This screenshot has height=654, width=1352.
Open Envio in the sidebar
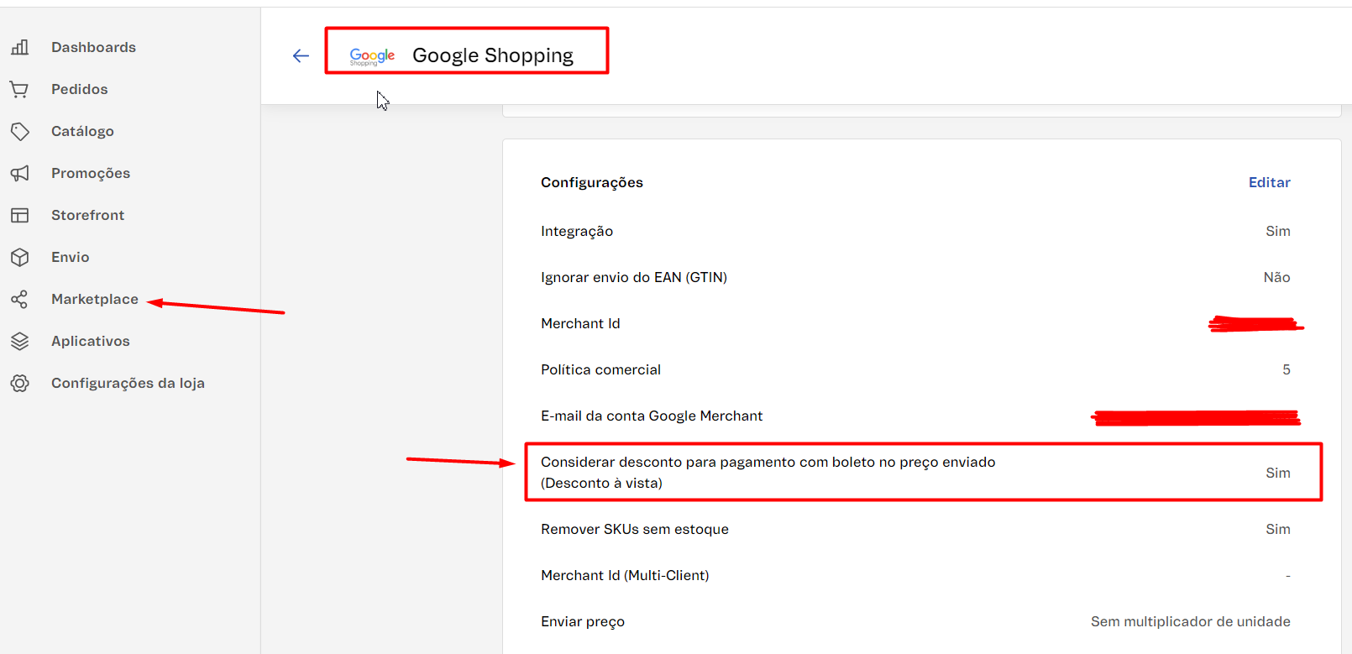70,257
